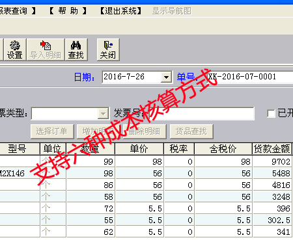Click amount cell 302.5
The image size is (293, 242).
pos(272,220)
